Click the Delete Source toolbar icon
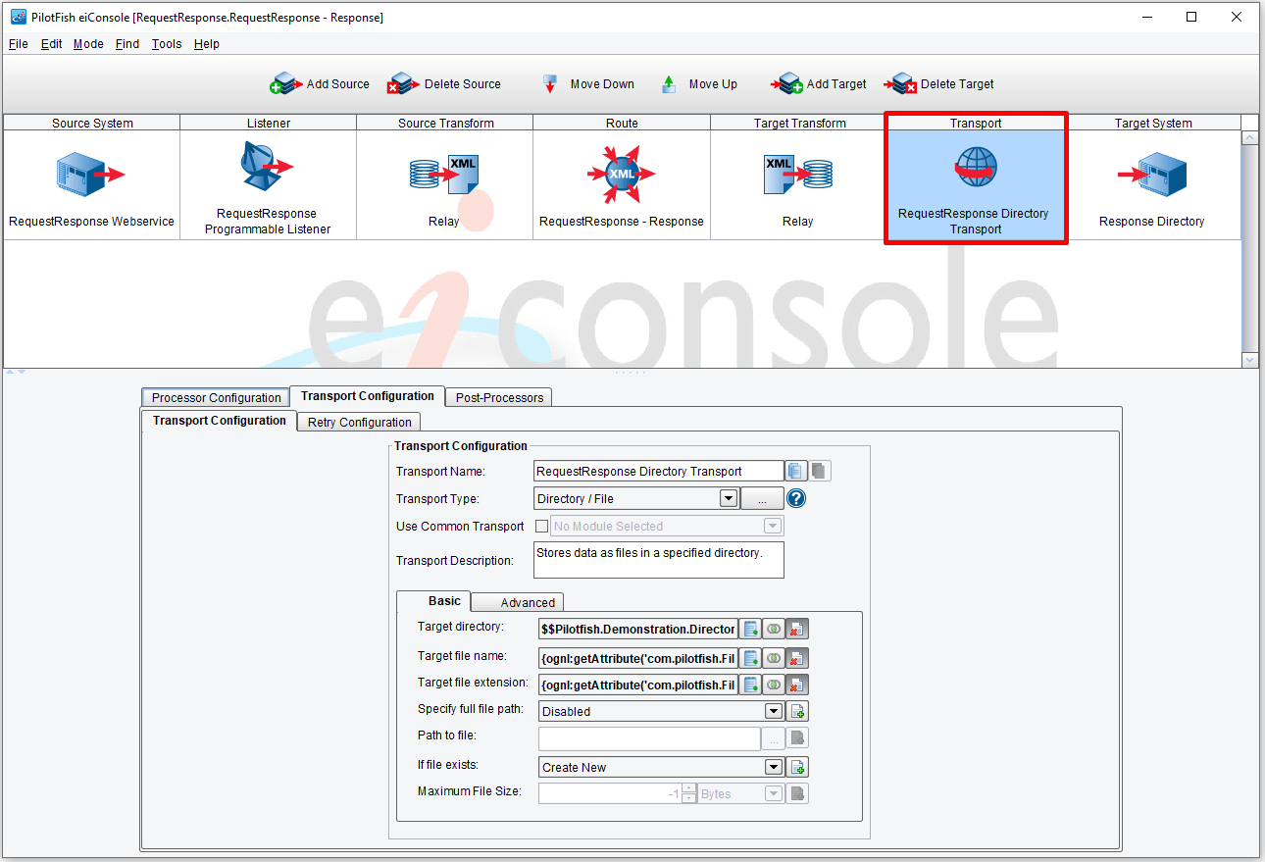The image size is (1265, 862). pos(402,84)
